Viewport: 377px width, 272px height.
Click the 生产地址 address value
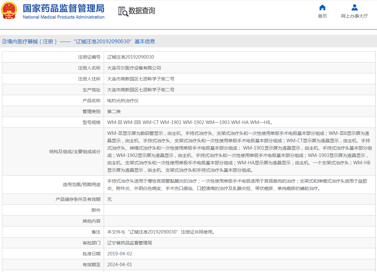pos(141,90)
